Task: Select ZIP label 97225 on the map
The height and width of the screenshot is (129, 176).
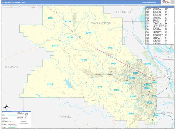Action: coord(154,82)
